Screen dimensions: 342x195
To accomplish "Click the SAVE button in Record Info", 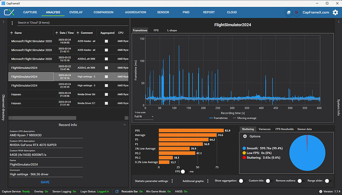I will pyautogui.click(x=45, y=182).
